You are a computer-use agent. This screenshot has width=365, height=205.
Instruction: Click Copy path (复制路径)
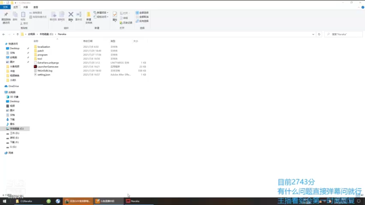pos(36,13)
